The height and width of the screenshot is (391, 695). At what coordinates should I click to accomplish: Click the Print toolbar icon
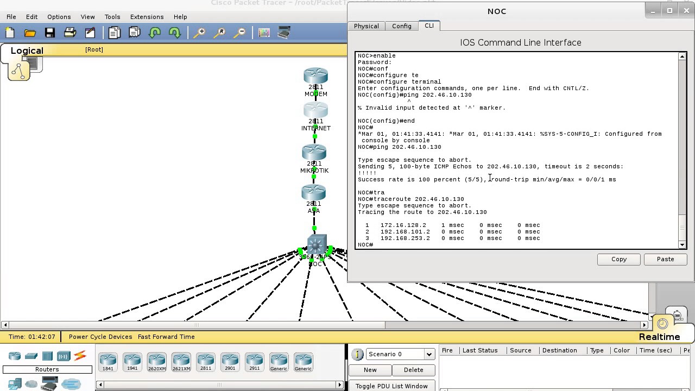click(70, 33)
